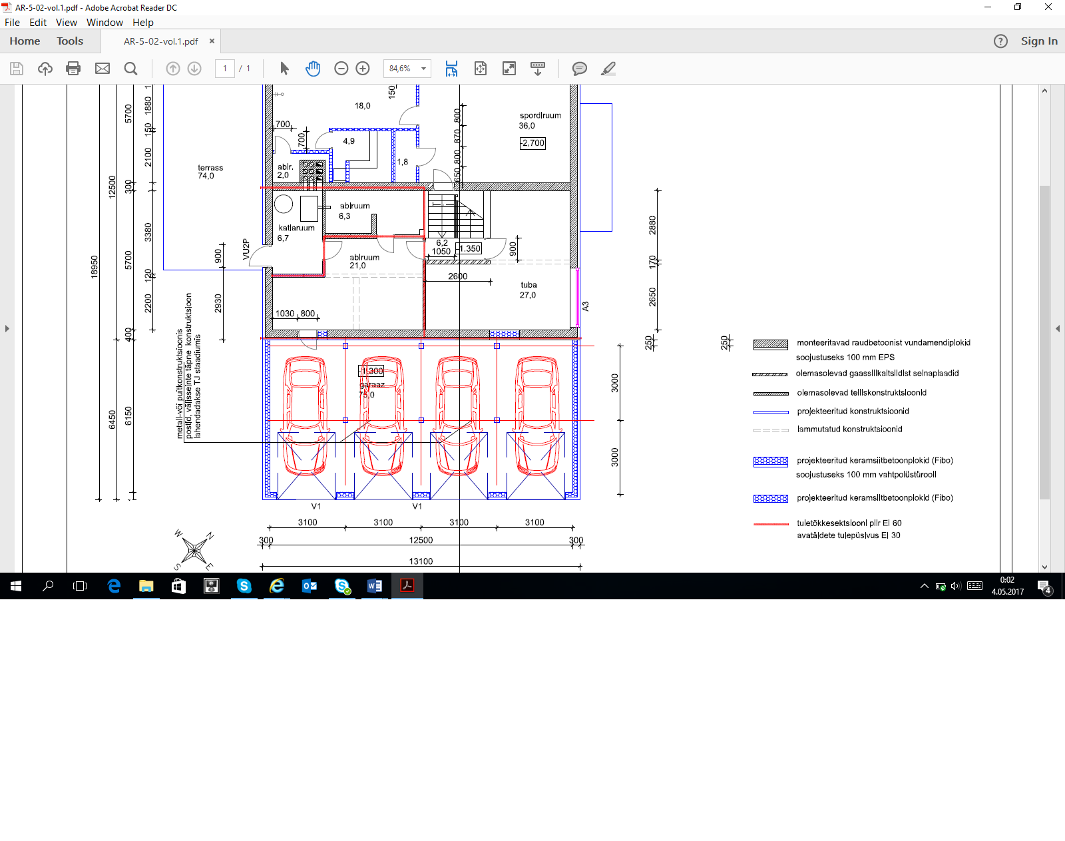The image size is (1065, 841).
Task: Activate the arrow Selection tool
Action: (285, 69)
